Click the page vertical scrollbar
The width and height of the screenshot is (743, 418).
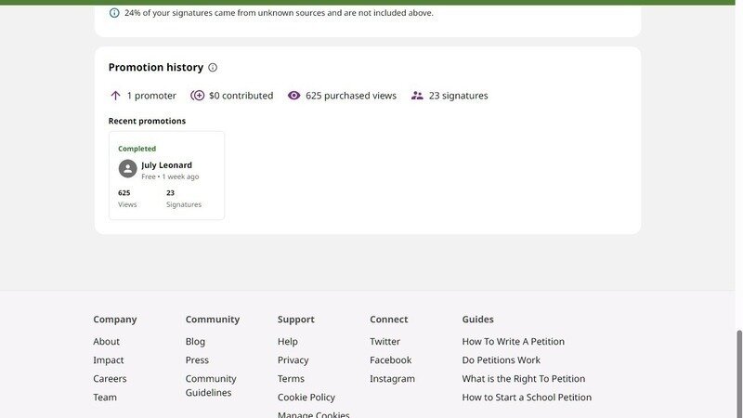[x=739, y=372]
